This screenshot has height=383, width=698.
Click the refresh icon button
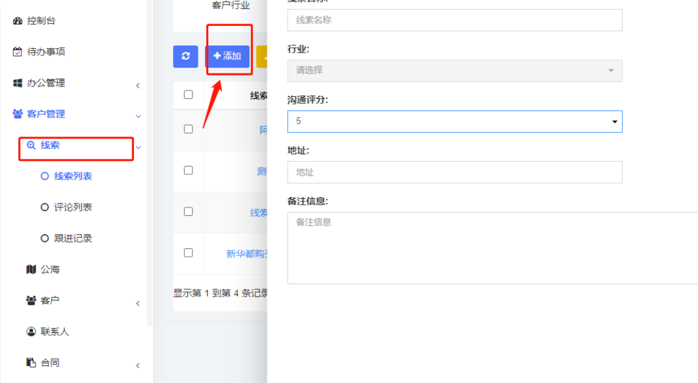click(x=185, y=57)
